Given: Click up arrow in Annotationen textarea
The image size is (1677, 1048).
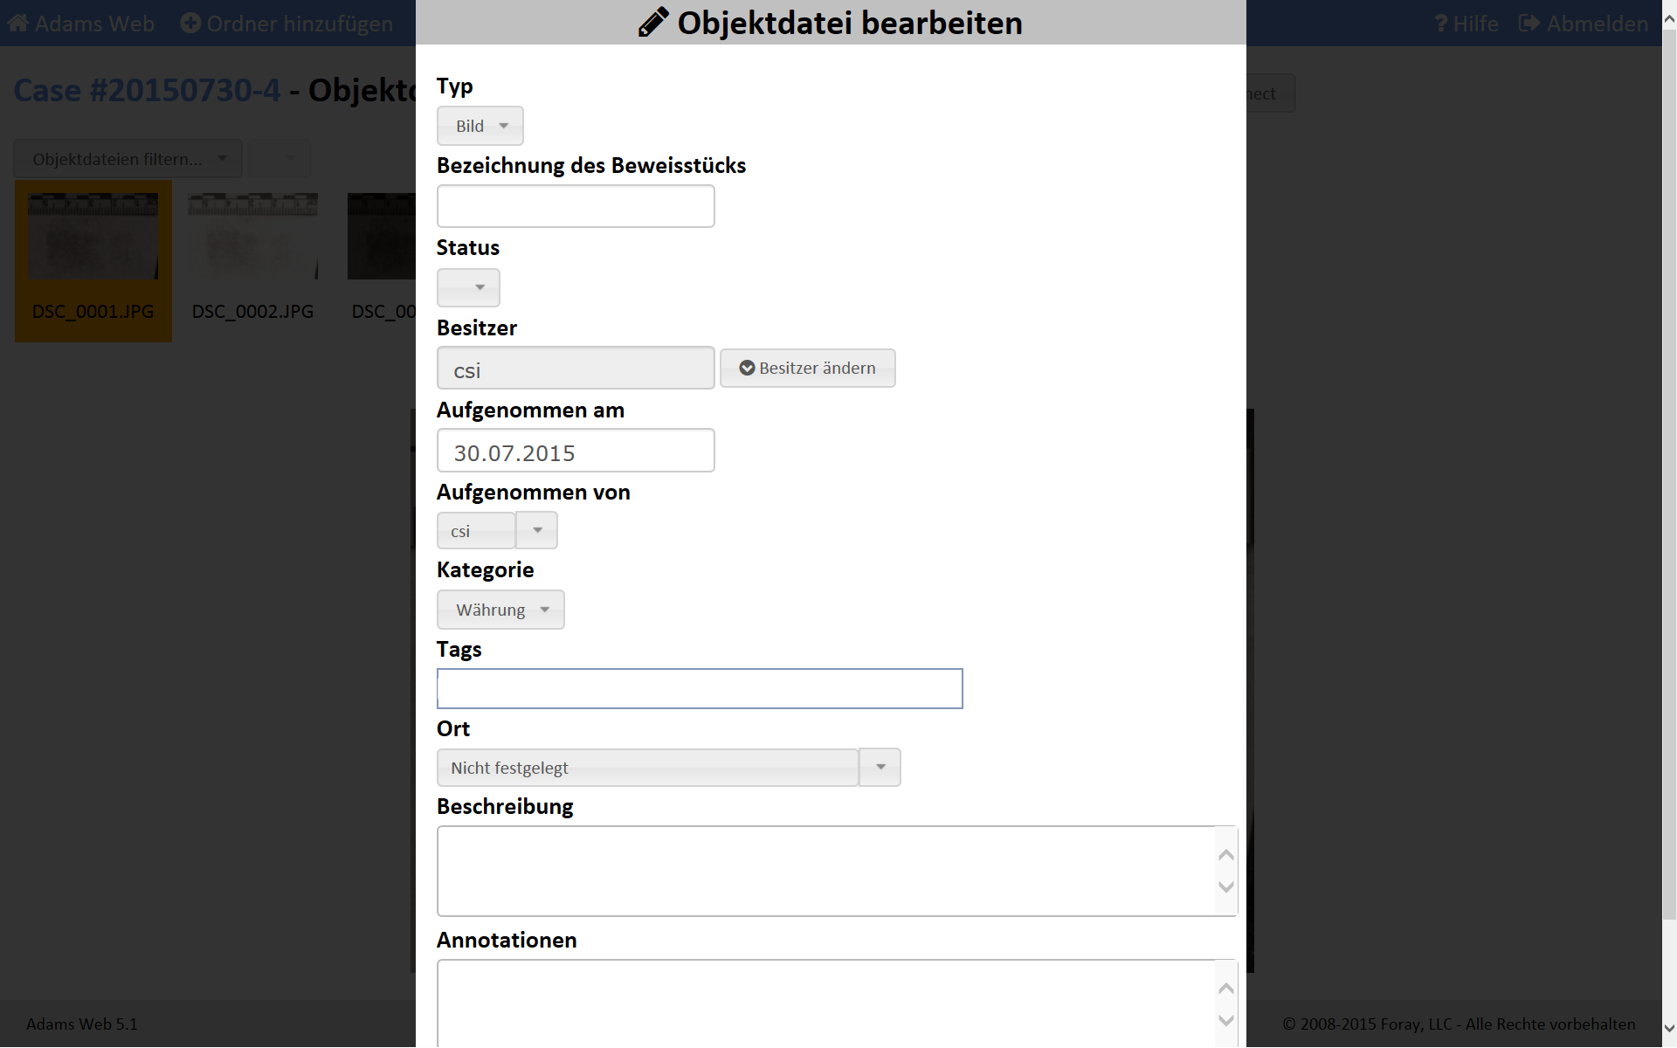Looking at the screenshot, I should click(1226, 989).
